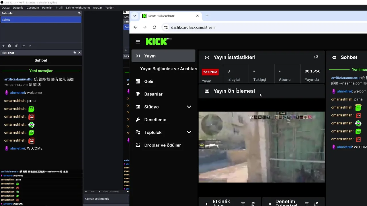Click ahmetrei username on welcome message in OBS chat
Viewport: 367px width, 206px height.
click(x=17, y=93)
